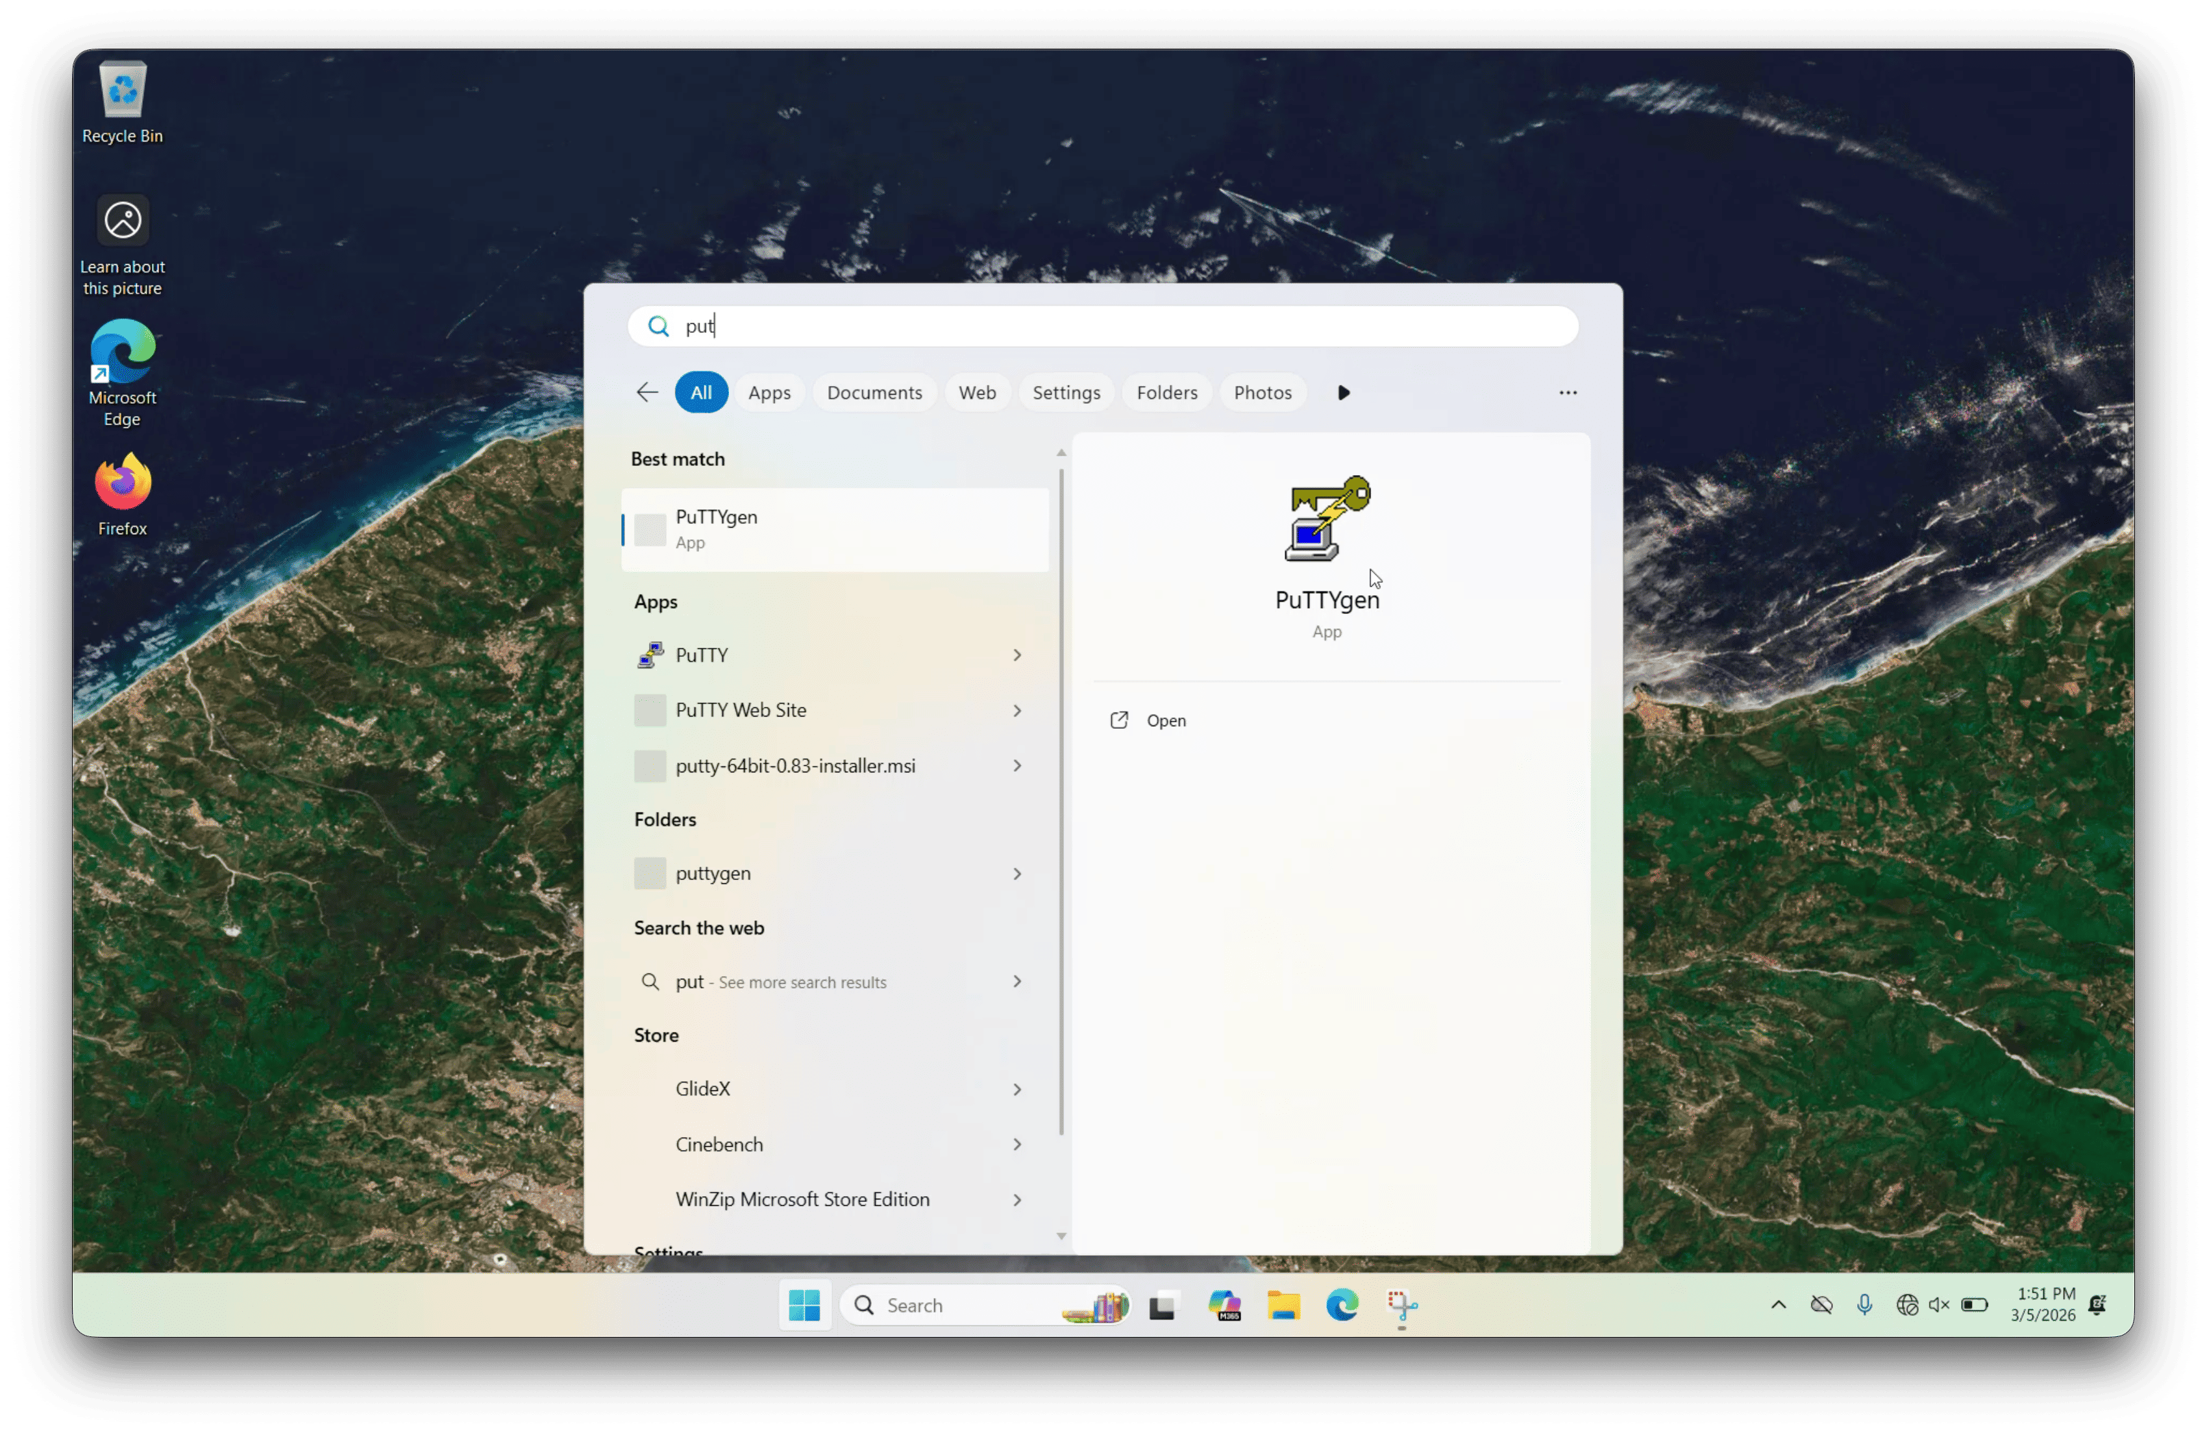Open Edge from the taskbar
Viewport: 2207px width, 1433px height.
1342,1306
